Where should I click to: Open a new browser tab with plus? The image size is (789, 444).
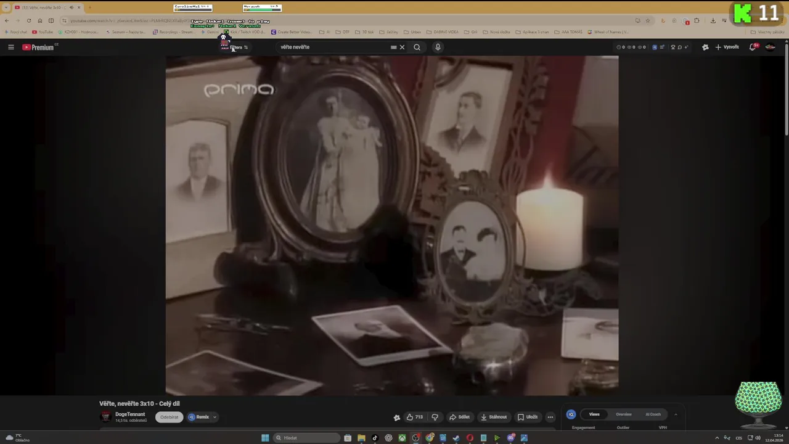pos(90,7)
